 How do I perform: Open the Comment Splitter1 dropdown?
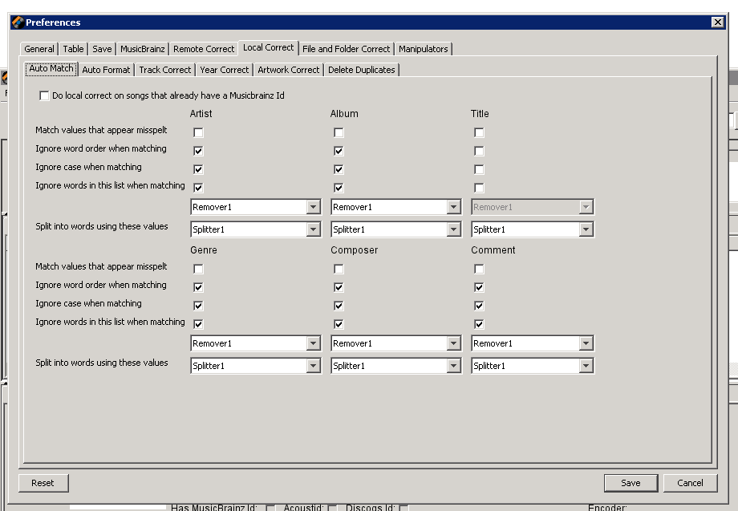tap(533, 366)
